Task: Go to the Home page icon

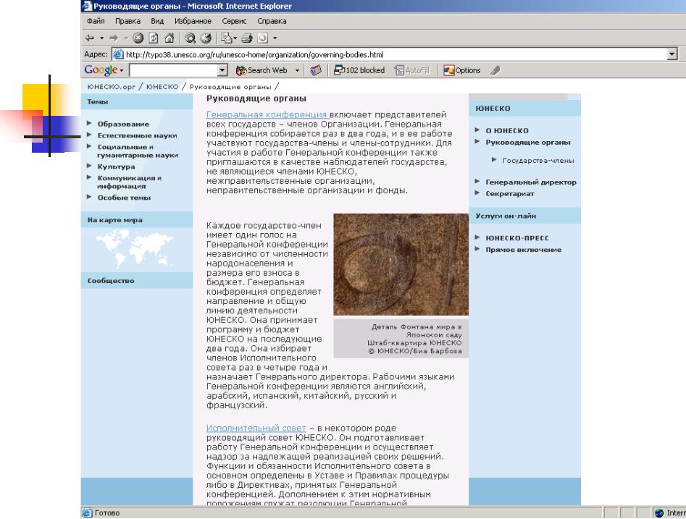Action: pos(170,38)
